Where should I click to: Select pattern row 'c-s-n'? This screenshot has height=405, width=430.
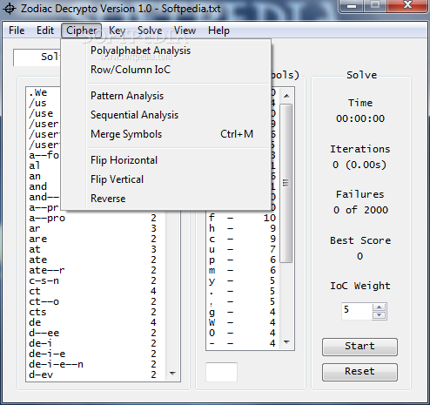pyautogui.click(x=96, y=280)
